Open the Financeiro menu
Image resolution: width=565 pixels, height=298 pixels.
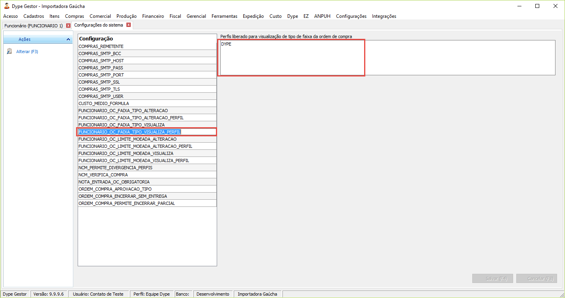(153, 16)
